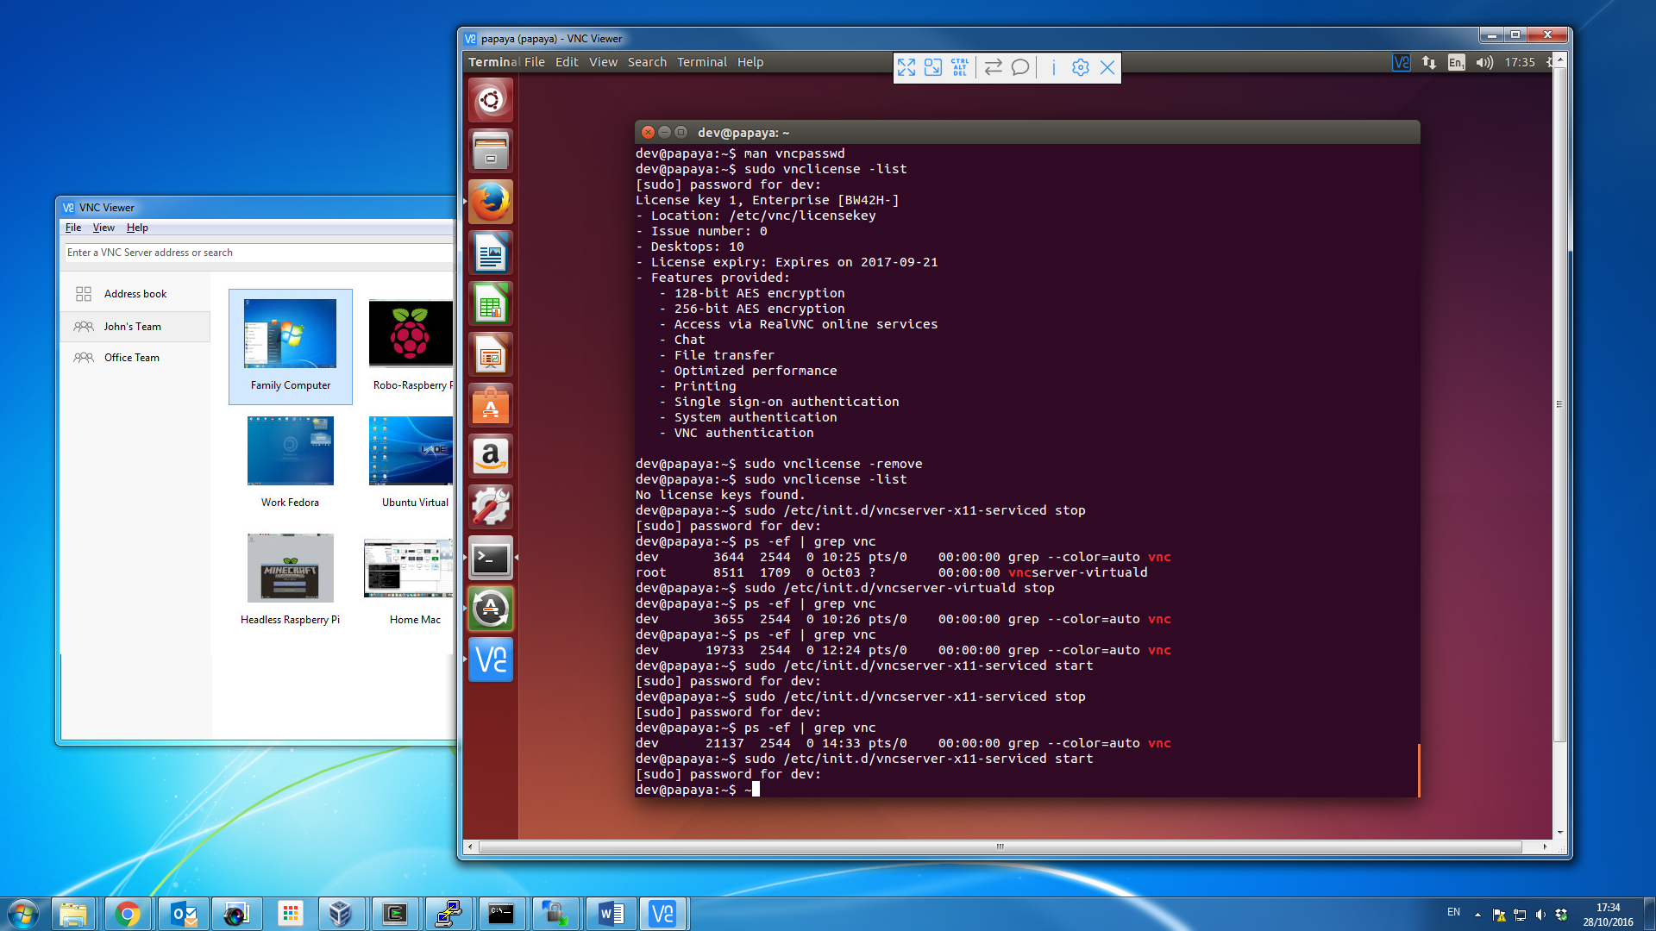Click the horizontal scrollbar of VNC window
The height and width of the screenshot is (931, 1656).
tap(1000, 847)
